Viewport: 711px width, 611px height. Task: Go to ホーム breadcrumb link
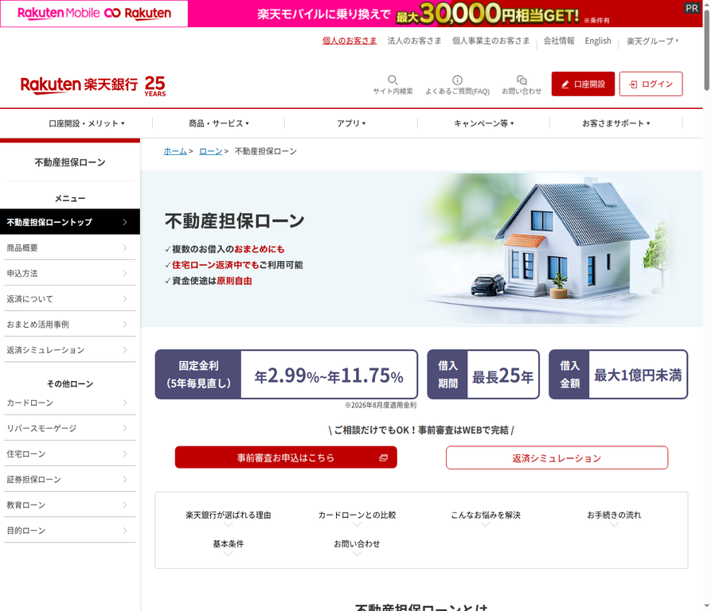point(175,151)
